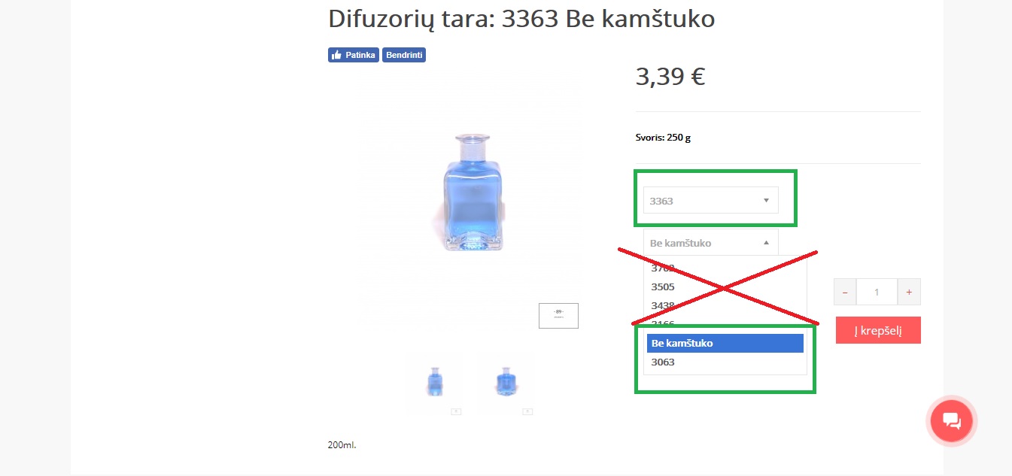This screenshot has height=476, width=1012.
Task: Click the Facebook Patinka like button
Action: click(353, 55)
